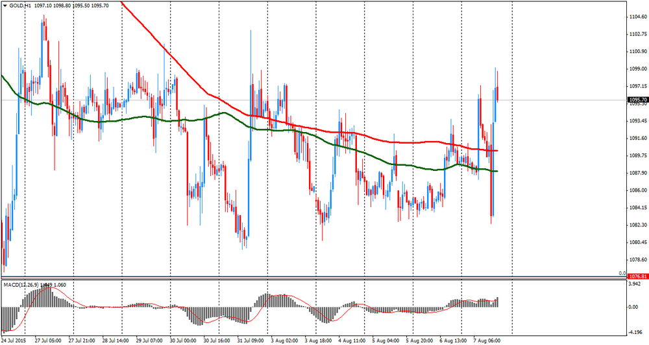The height and width of the screenshot is (345, 649).
Task: Click the current price label 1095.70
Action: [x=638, y=100]
